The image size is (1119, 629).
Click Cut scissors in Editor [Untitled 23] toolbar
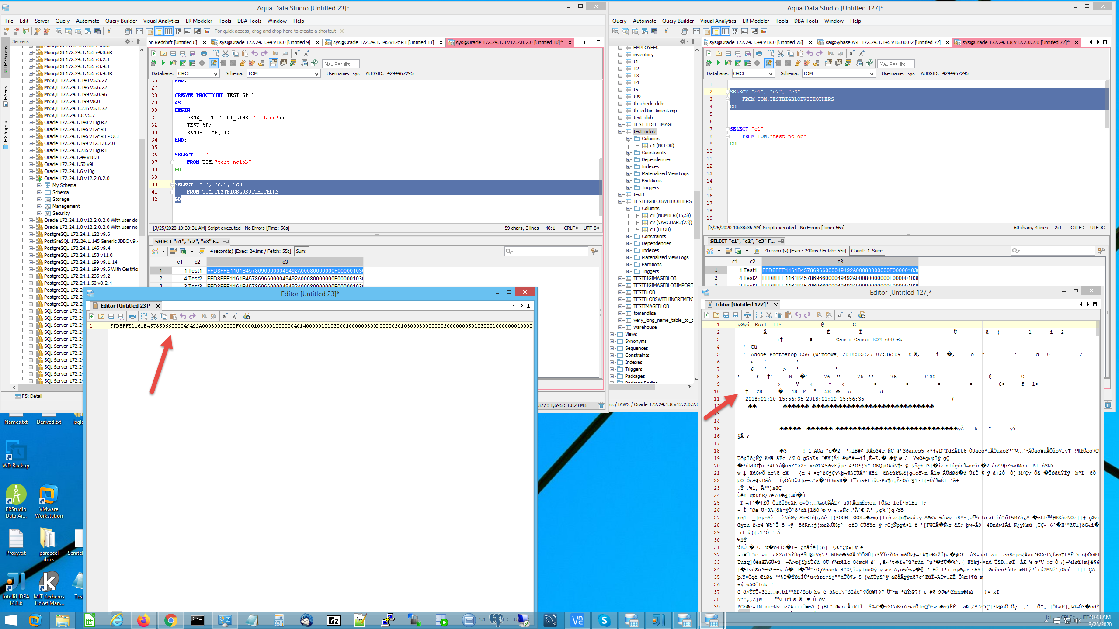click(x=154, y=316)
